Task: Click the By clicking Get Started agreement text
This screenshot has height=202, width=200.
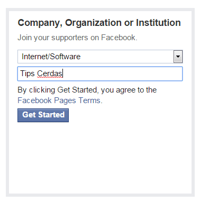Action: tap(87, 90)
